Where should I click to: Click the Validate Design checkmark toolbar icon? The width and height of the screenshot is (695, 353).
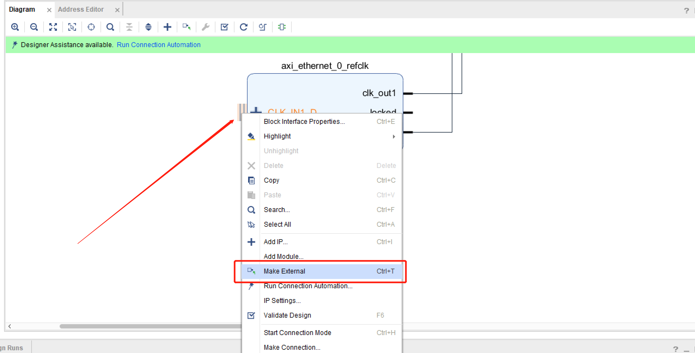(x=225, y=27)
